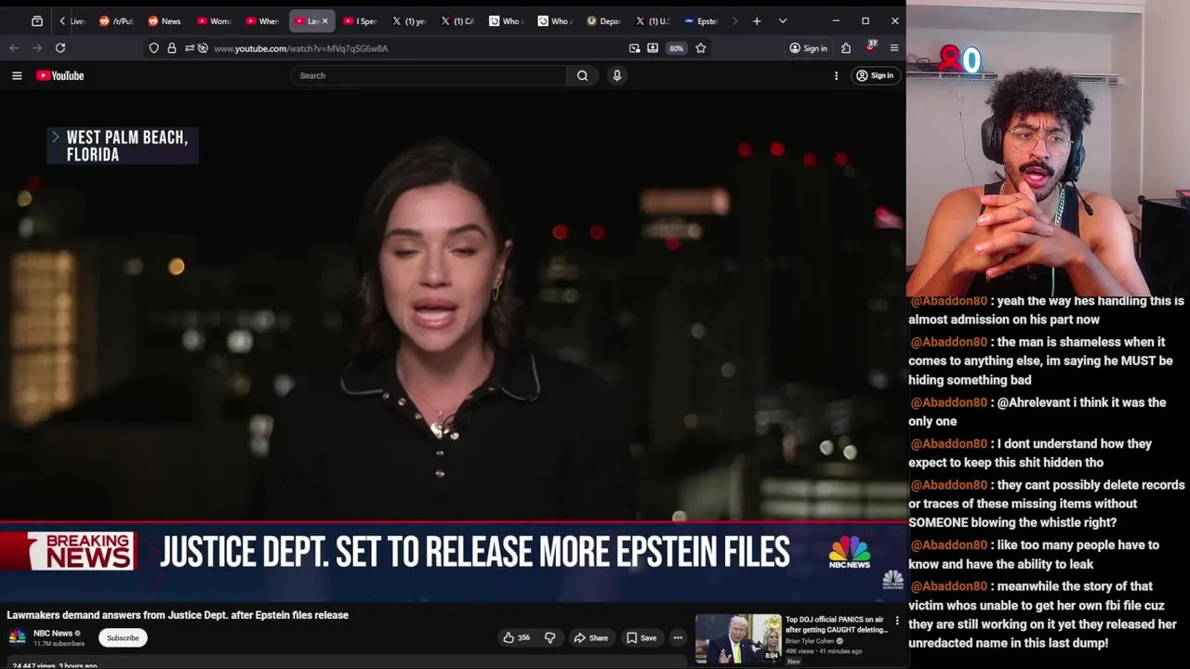Click the site security padlock icon
This screenshot has height=669, width=1190.
(171, 47)
